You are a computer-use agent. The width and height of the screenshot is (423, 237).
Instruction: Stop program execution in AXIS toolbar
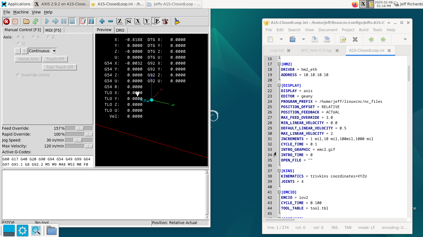pos(72,21)
